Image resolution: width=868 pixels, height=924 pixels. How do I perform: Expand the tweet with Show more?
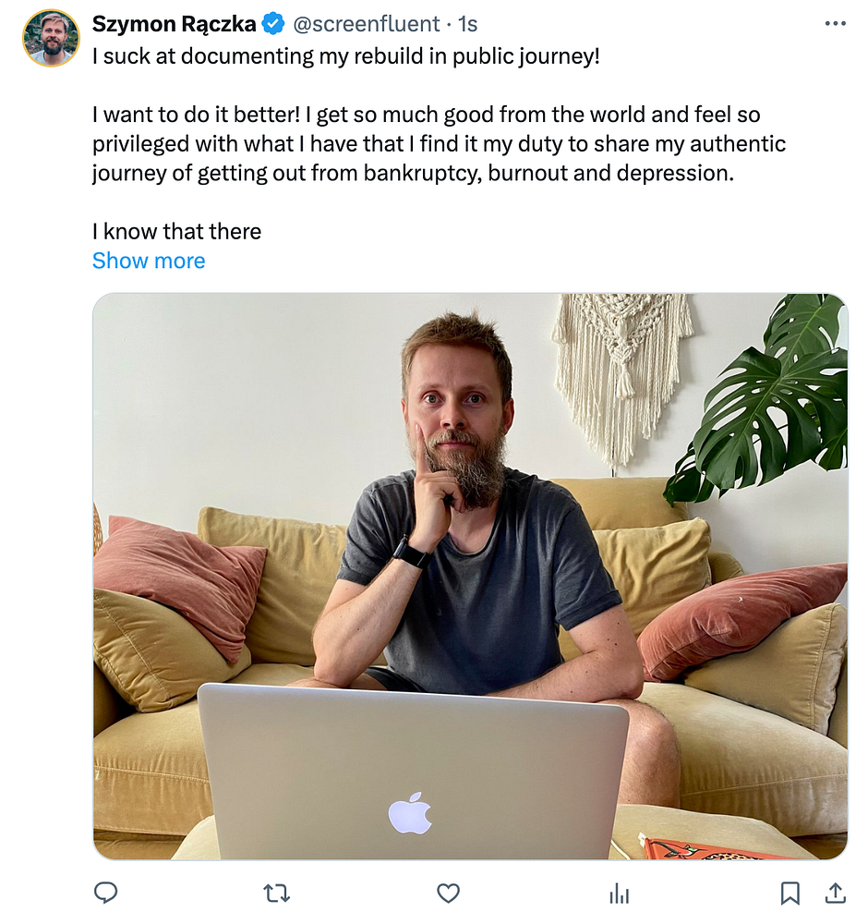coord(149,261)
